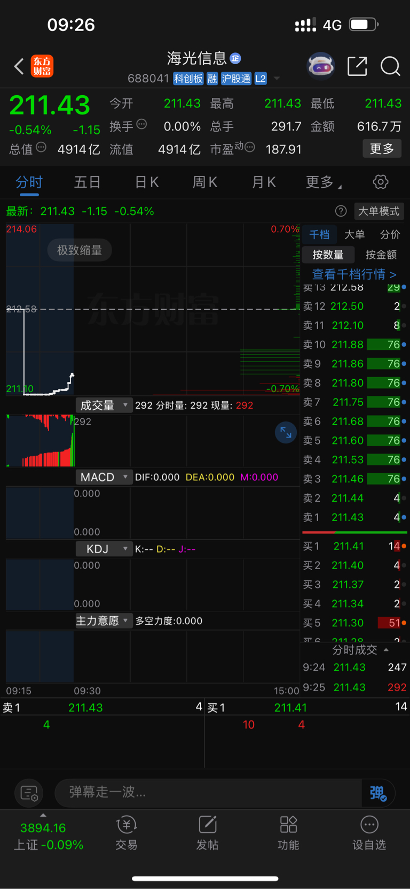Tap the 3894.16 上证 index value

[x=43, y=828]
